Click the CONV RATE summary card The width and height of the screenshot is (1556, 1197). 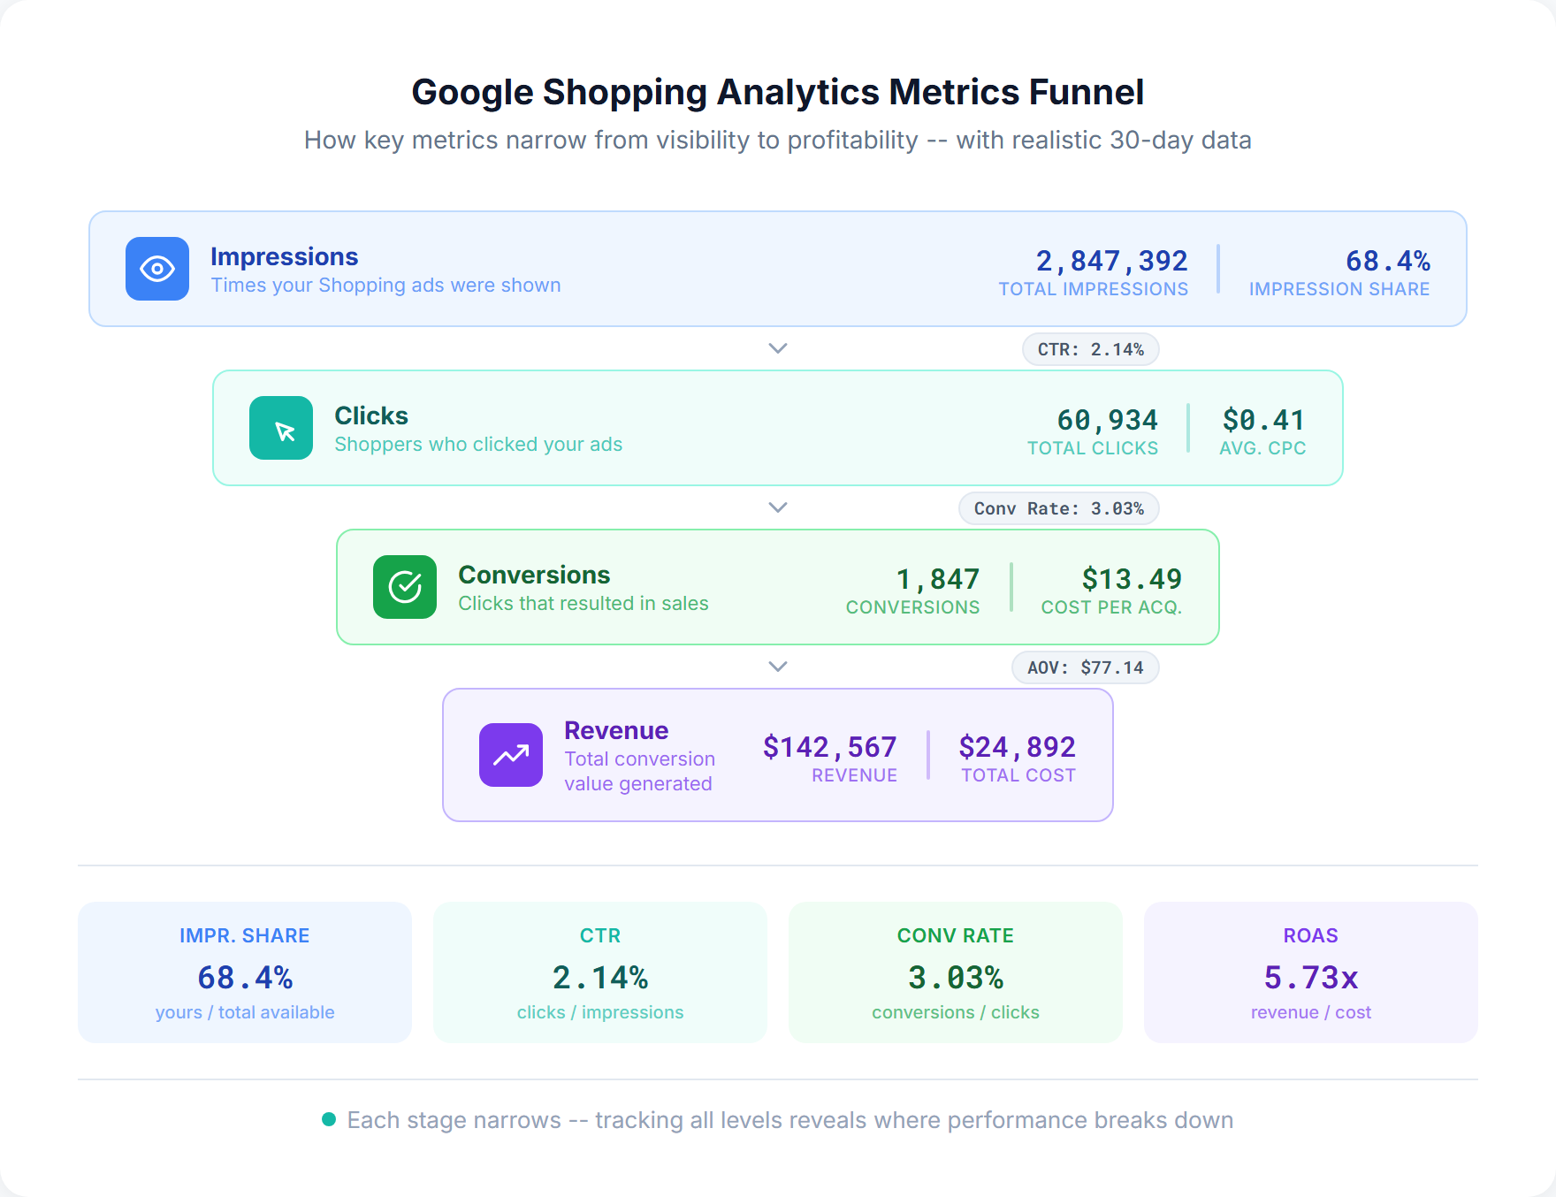pyautogui.click(x=955, y=972)
